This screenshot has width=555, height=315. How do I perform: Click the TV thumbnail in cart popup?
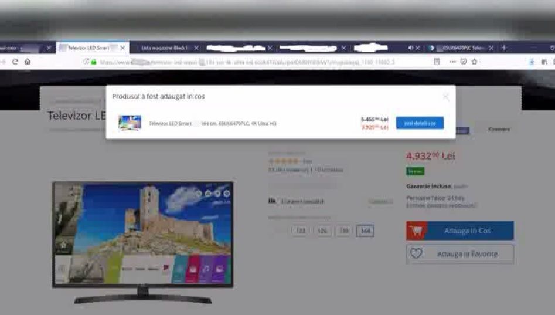pos(130,123)
